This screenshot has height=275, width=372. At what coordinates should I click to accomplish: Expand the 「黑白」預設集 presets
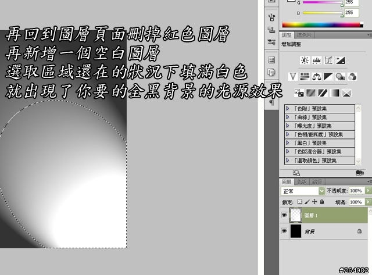[x=288, y=143]
